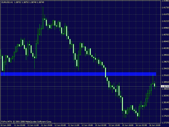Screen dimensions: 169x127
Task: Click the 1.38650 price axis label
Action: click(165, 89)
